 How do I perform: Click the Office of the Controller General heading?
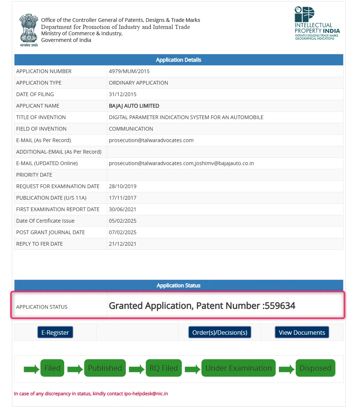tap(121, 20)
